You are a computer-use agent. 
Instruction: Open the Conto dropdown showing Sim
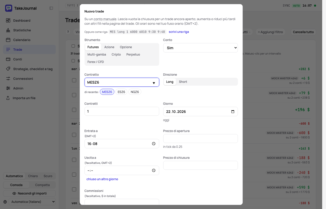[200, 48]
